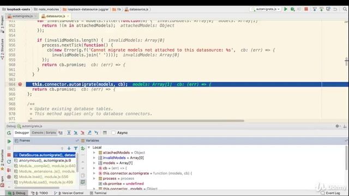Open the Event Log
This screenshot has height=196, width=349.
point(330,193)
